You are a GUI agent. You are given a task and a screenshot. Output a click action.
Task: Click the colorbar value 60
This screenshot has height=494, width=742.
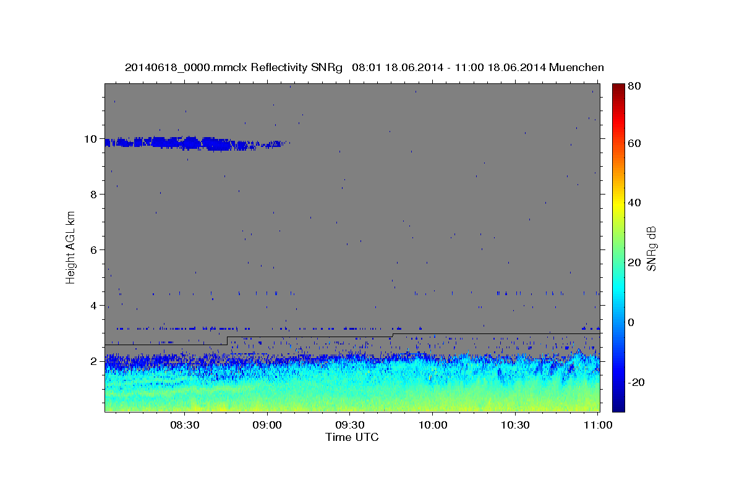click(634, 143)
